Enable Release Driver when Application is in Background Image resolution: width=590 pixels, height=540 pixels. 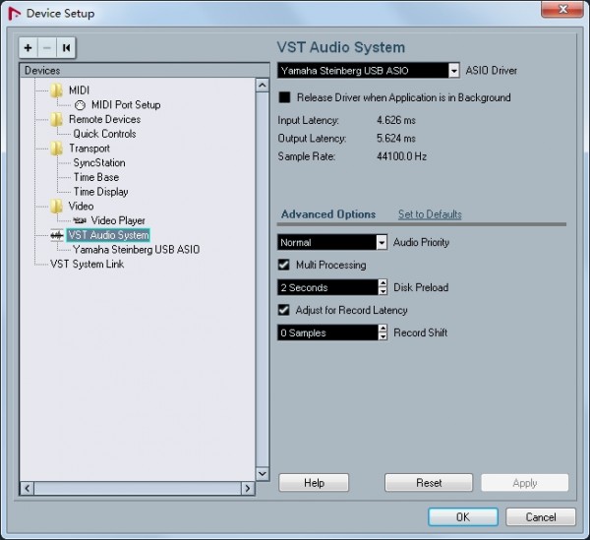(x=285, y=98)
